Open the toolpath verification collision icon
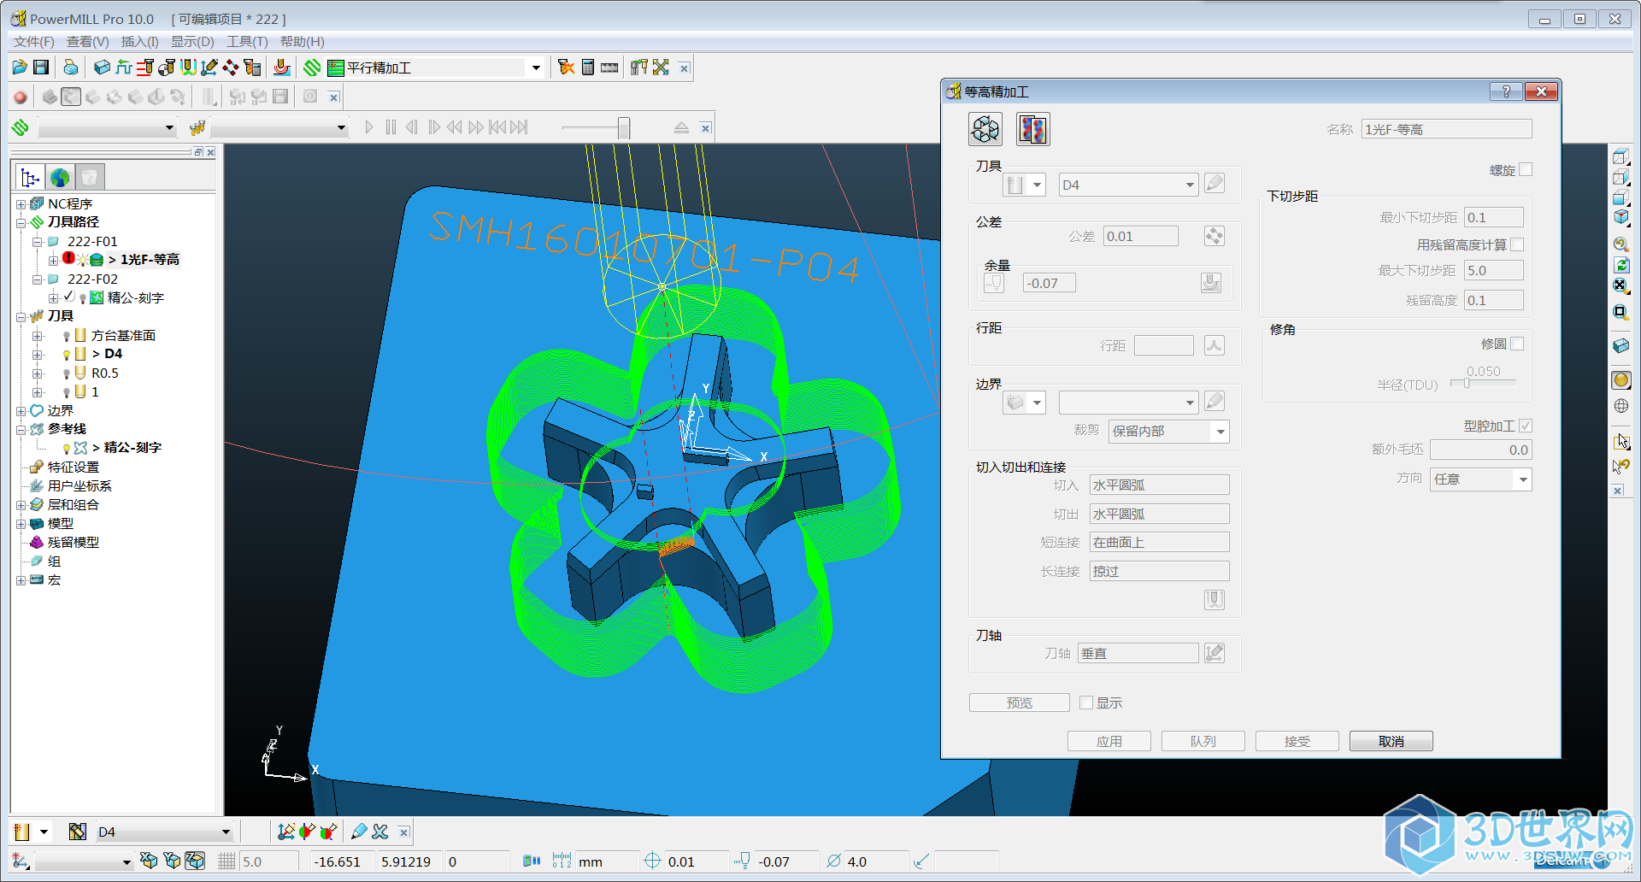This screenshot has width=1641, height=882. (x=566, y=68)
